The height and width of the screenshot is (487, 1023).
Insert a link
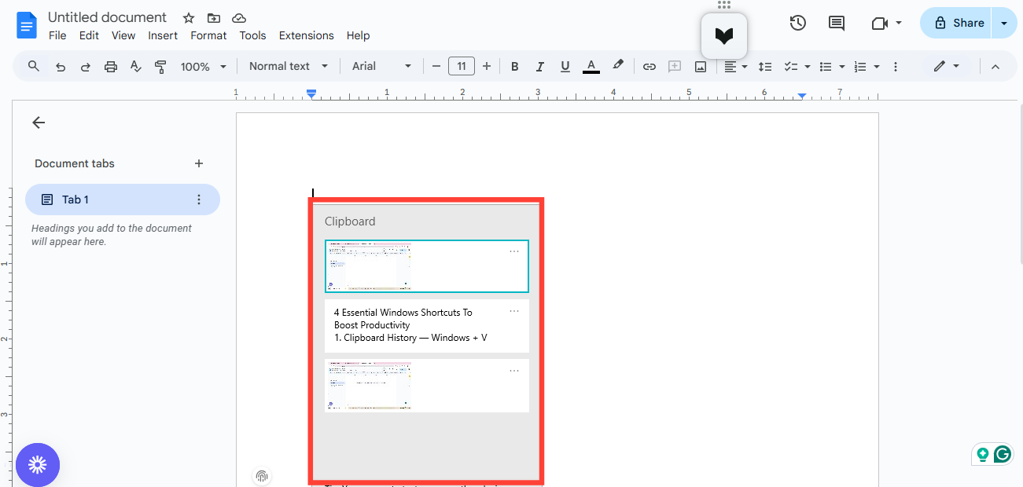click(x=649, y=67)
